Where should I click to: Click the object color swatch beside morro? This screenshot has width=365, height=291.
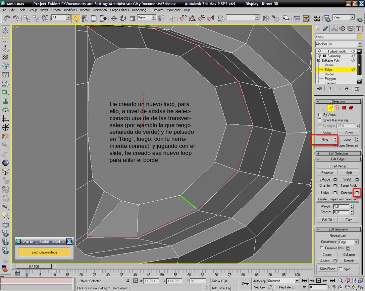[360, 36]
